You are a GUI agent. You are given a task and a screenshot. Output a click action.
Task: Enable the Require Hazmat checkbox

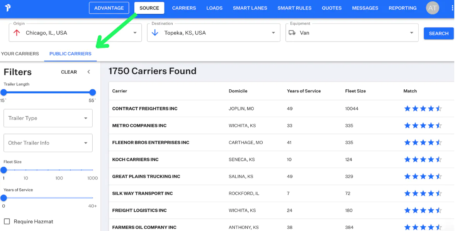(7, 222)
